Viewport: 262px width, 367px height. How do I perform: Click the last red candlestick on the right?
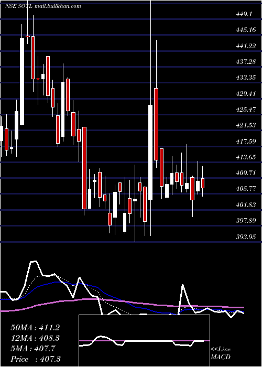tap(203, 183)
